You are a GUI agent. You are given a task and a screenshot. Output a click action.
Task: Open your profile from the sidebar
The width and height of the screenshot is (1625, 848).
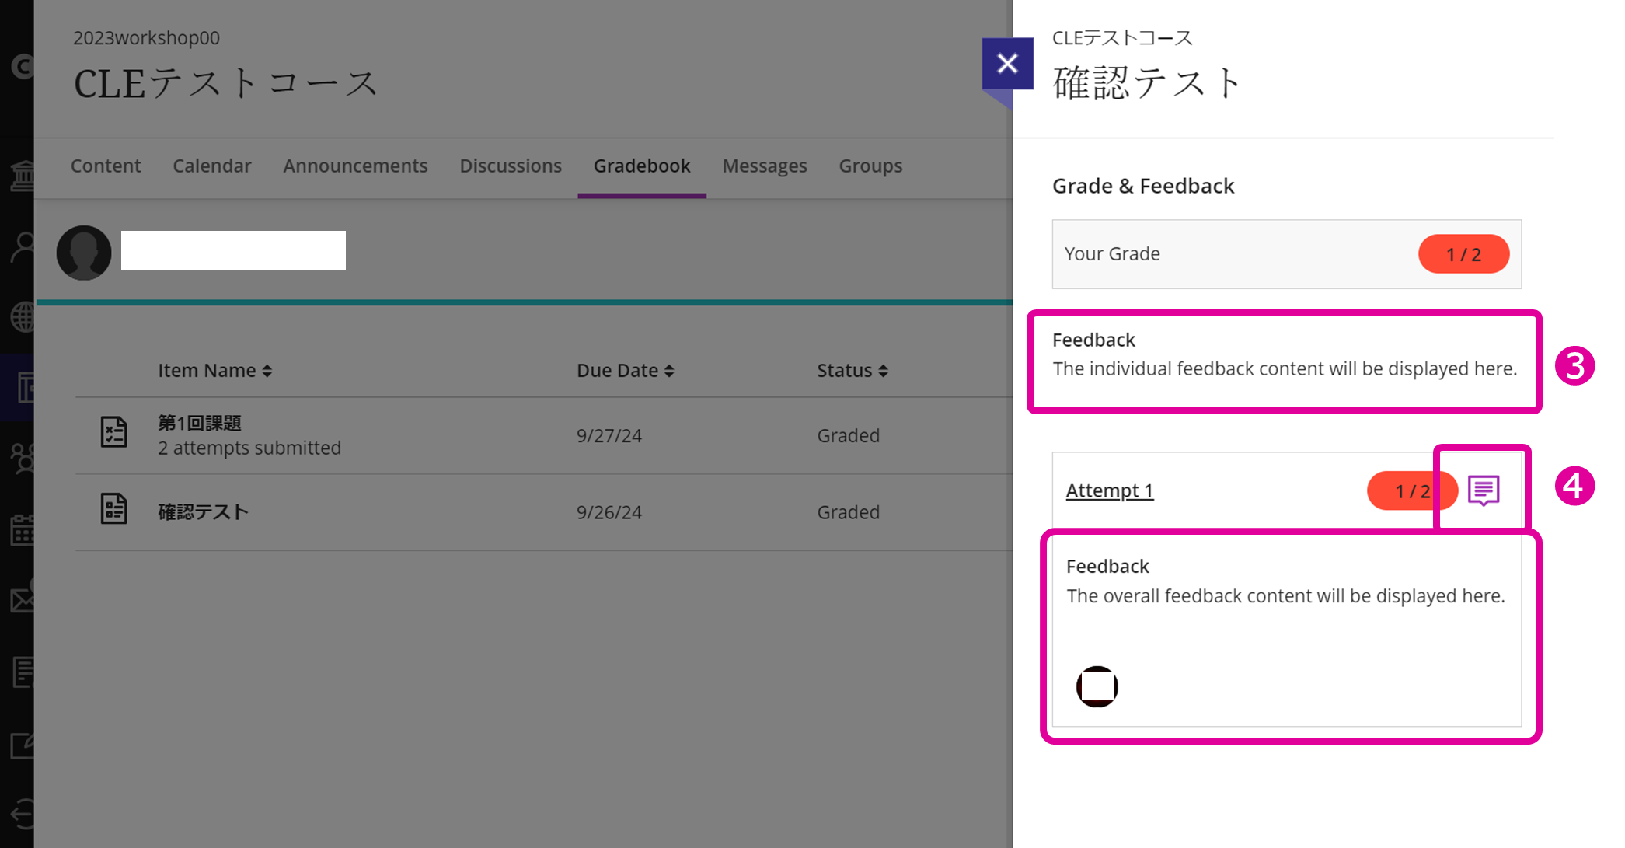22,247
